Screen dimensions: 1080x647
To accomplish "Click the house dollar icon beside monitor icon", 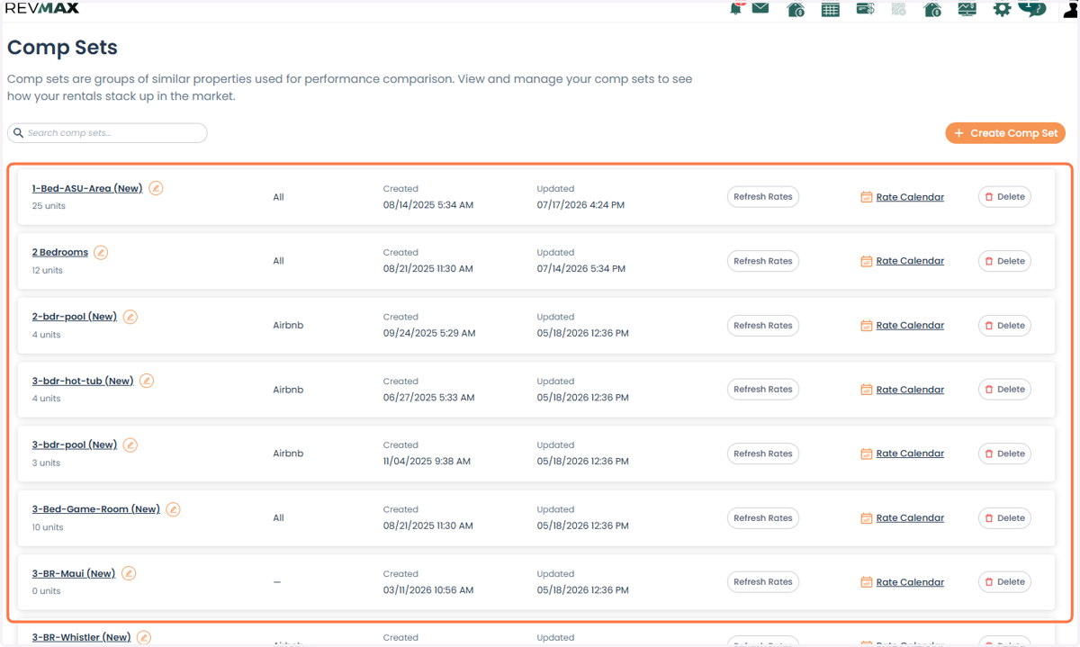I will [x=932, y=10].
